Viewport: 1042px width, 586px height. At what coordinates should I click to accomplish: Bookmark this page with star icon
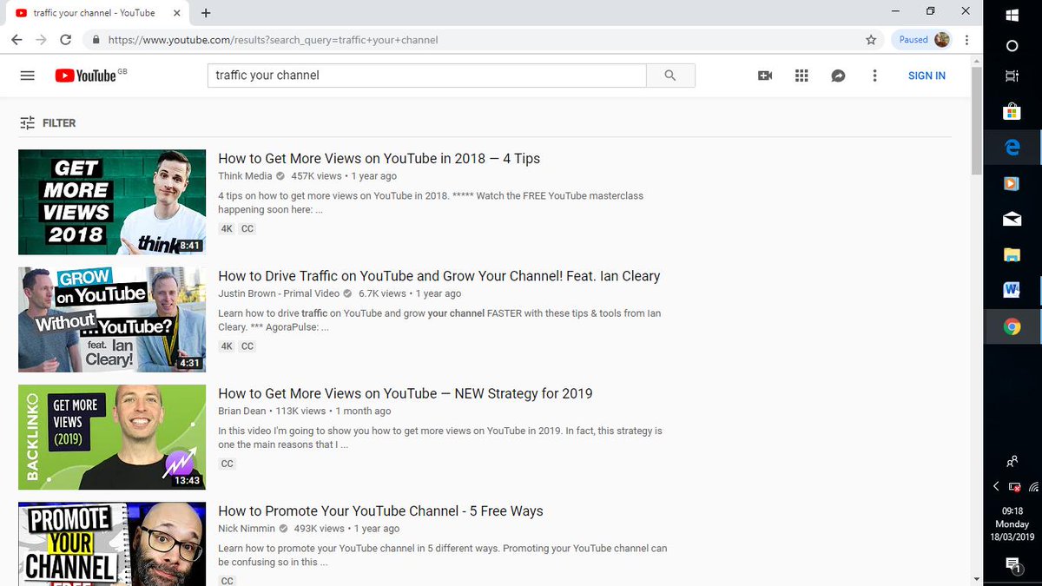click(871, 40)
